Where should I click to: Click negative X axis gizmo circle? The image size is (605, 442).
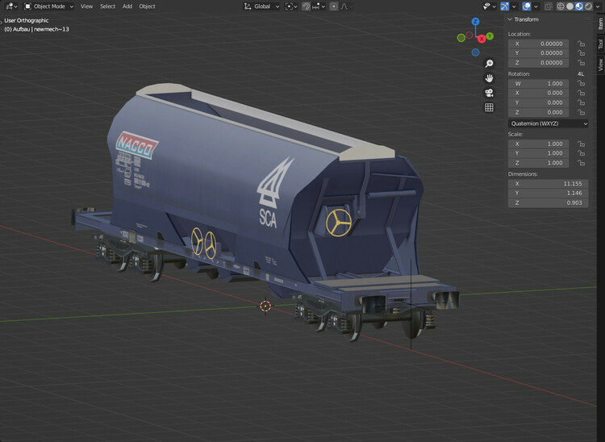tap(469, 35)
